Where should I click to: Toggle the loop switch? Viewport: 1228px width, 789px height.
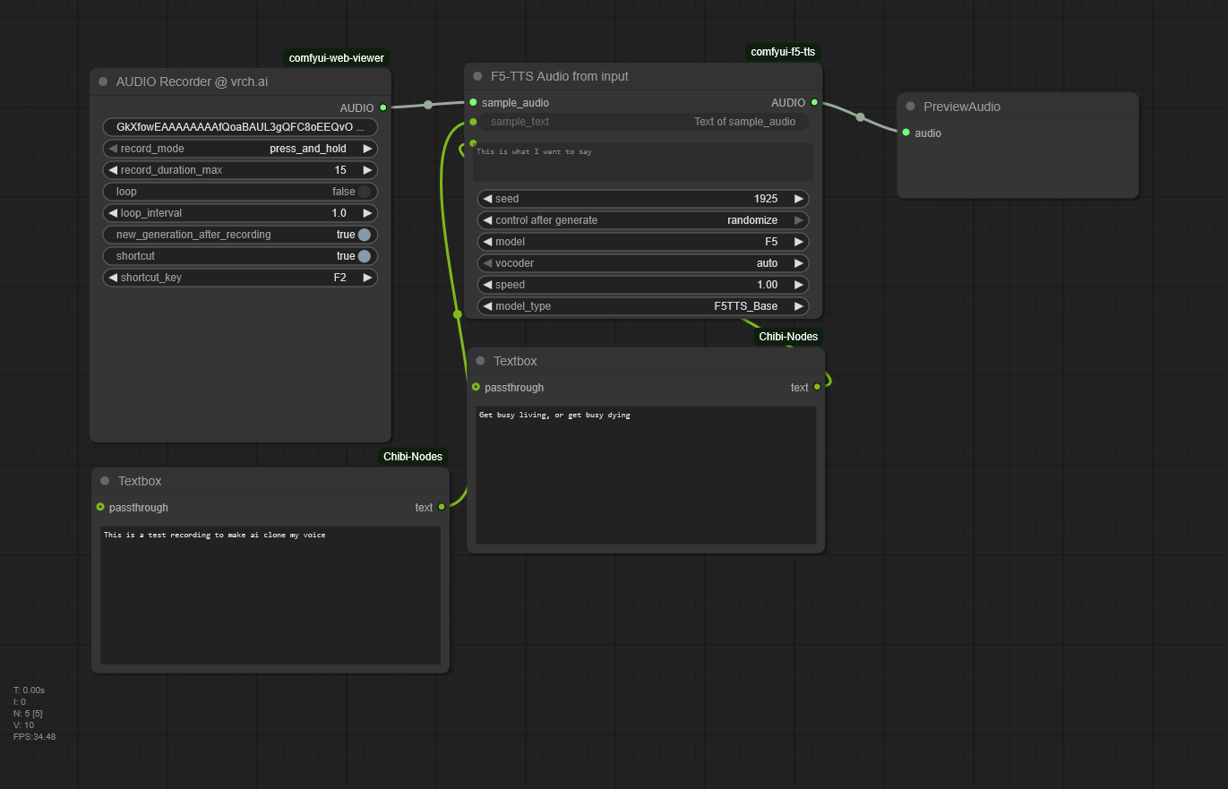[364, 192]
